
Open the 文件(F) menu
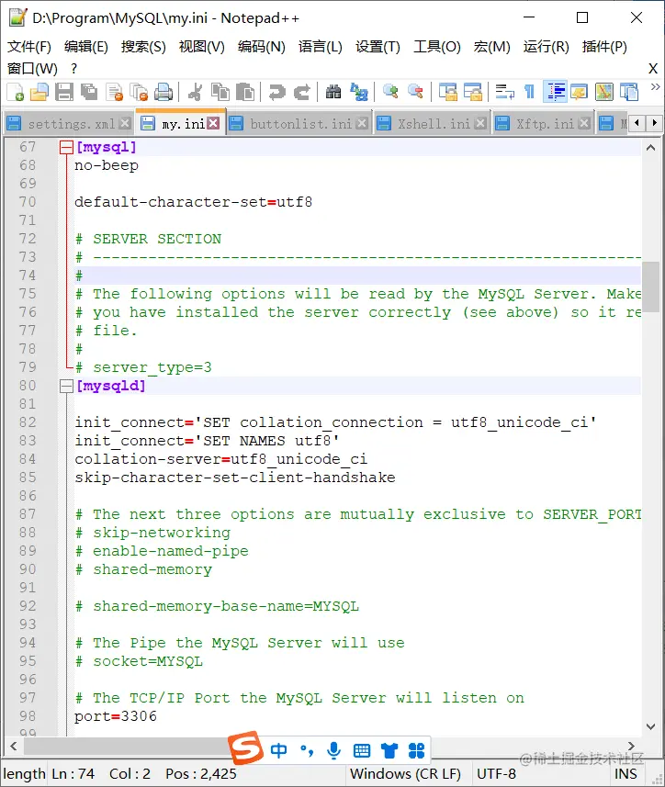pyautogui.click(x=29, y=47)
